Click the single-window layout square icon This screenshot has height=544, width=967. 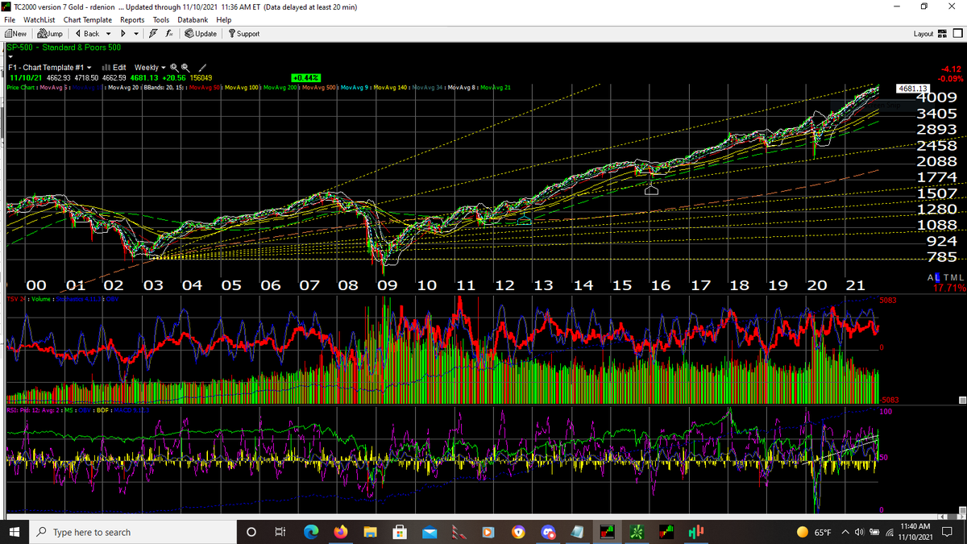957,34
